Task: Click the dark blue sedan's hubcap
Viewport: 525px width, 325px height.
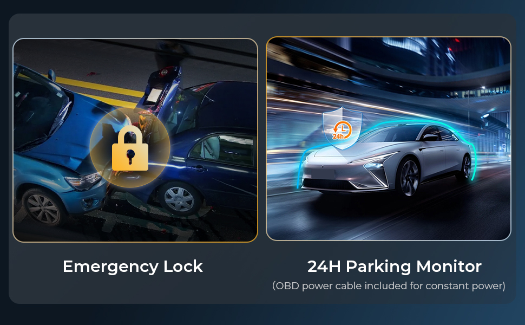Action: 180,198
